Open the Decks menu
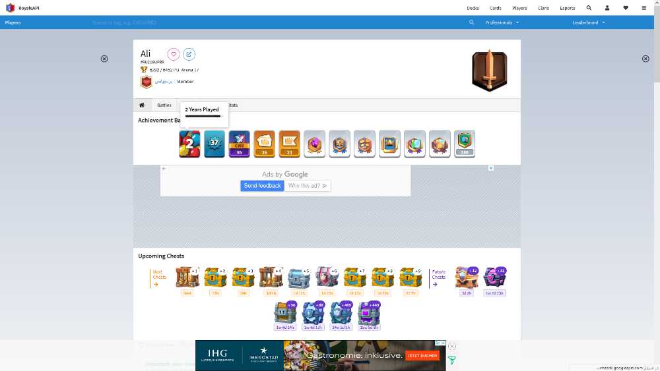Viewport: 660px width, 371px height. (473, 8)
